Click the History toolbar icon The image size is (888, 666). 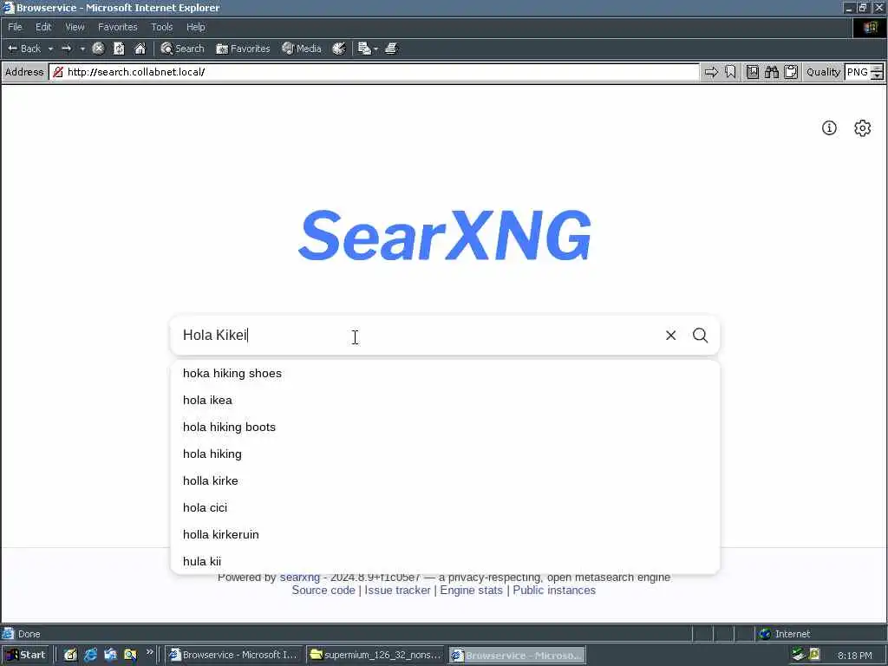tap(339, 49)
